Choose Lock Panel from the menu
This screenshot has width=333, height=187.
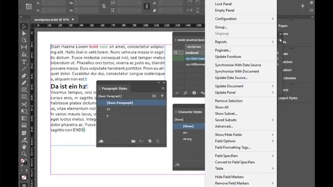tap(223, 4)
